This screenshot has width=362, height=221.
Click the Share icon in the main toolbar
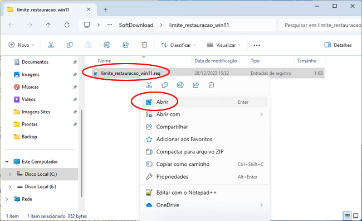(126, 45)
